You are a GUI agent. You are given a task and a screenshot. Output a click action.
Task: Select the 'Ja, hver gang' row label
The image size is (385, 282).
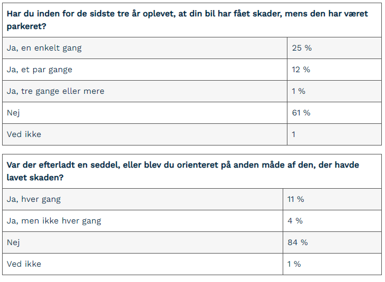pyautogui.click(x=34, y=199)
